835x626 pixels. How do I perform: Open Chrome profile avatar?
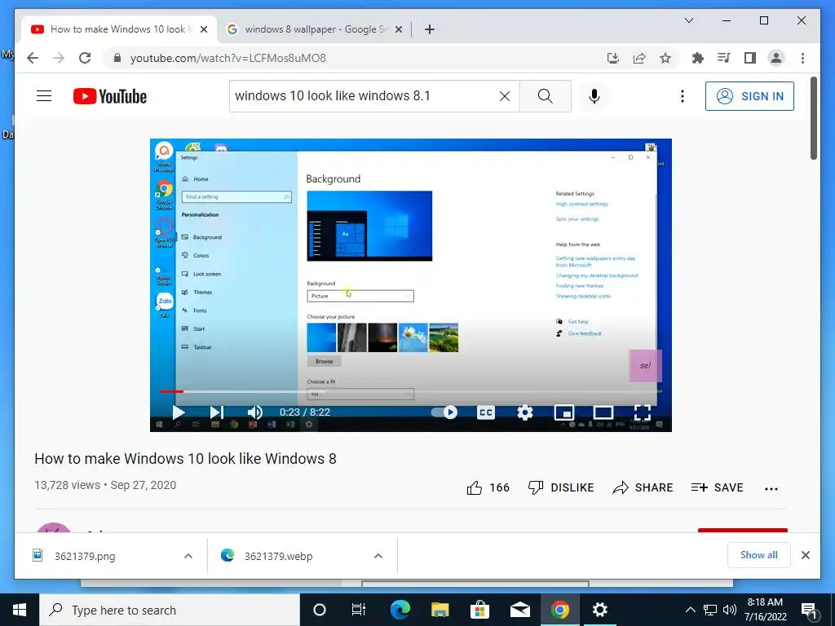pyautogui.click(x=776, y=58)
